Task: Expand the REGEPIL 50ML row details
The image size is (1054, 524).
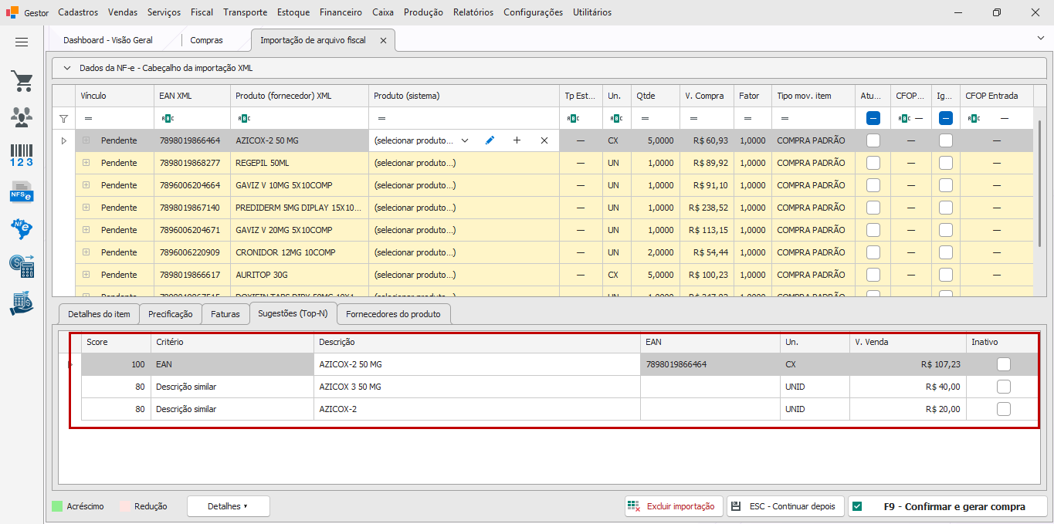Action: tap(86, 163)
